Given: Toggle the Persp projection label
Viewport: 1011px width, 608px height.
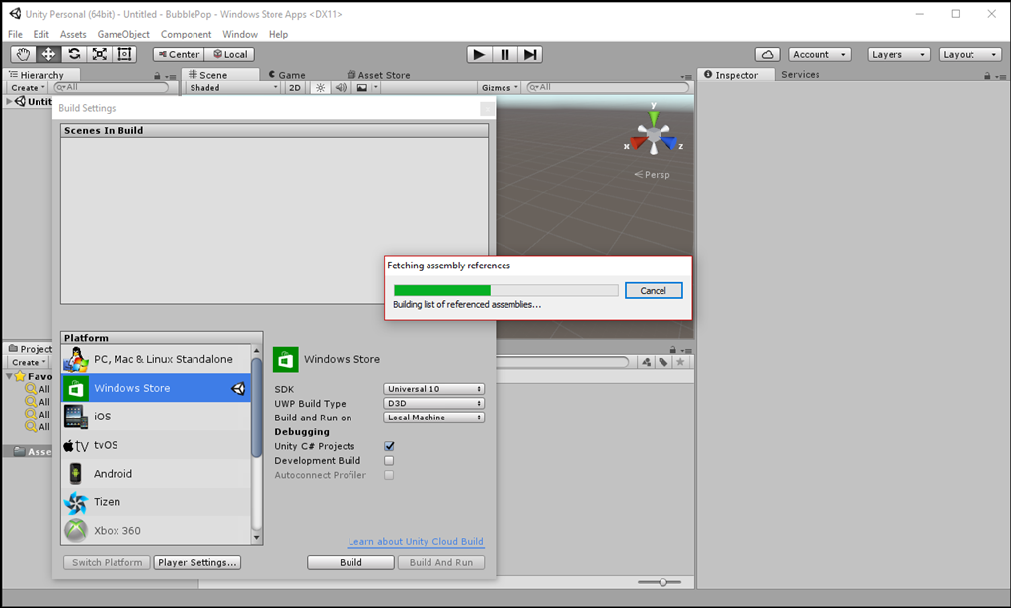Looking at the screenshot, I should 652,174.
